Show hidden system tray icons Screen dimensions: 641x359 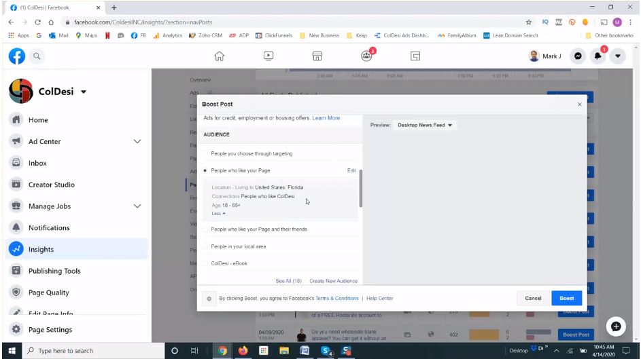pyautogui.click(x=557, y=351)
